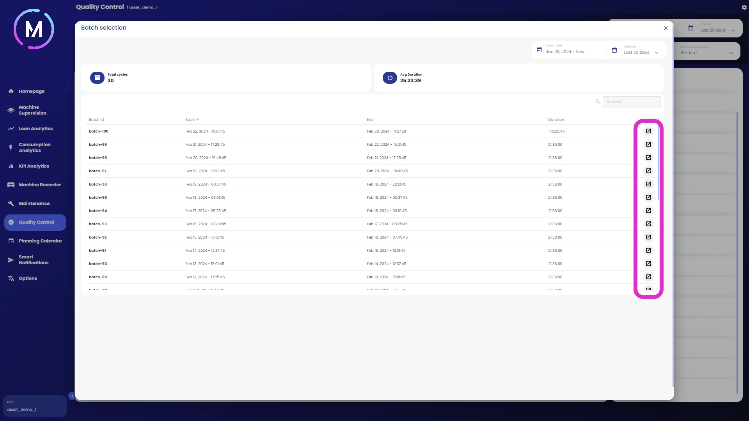Viewport: 749px width, 421px height.
Task: Click the Total cycles archive icon
Action: (x=97, y=78)
